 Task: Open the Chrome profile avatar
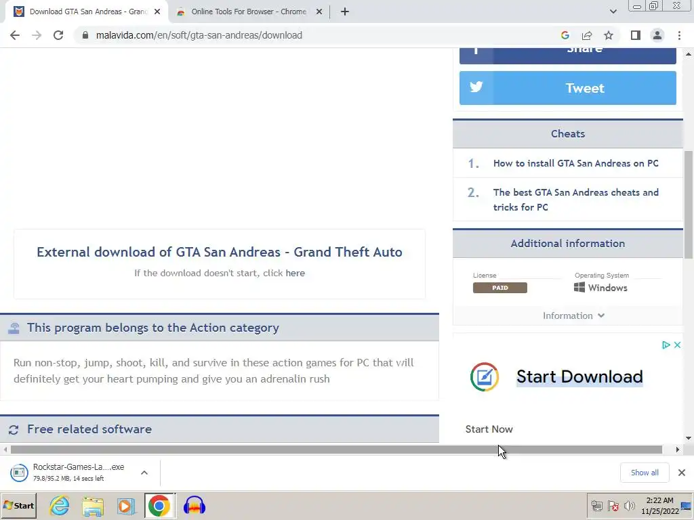pos(657,35)
